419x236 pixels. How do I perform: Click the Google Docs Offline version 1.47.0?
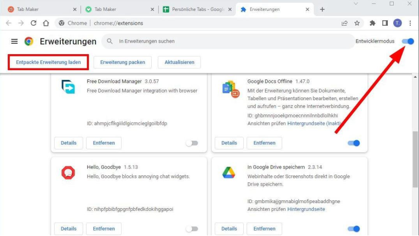[302, 81]
